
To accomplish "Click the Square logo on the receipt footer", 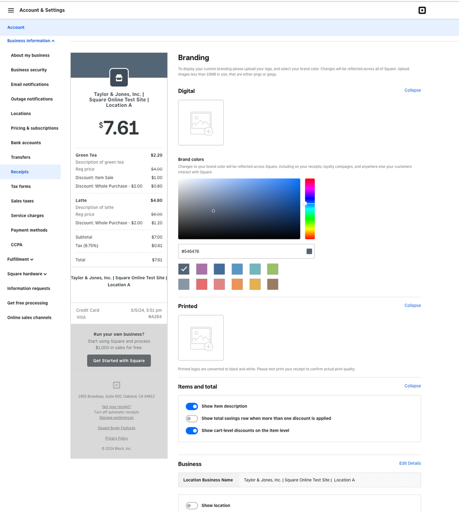I will point(117,385).
